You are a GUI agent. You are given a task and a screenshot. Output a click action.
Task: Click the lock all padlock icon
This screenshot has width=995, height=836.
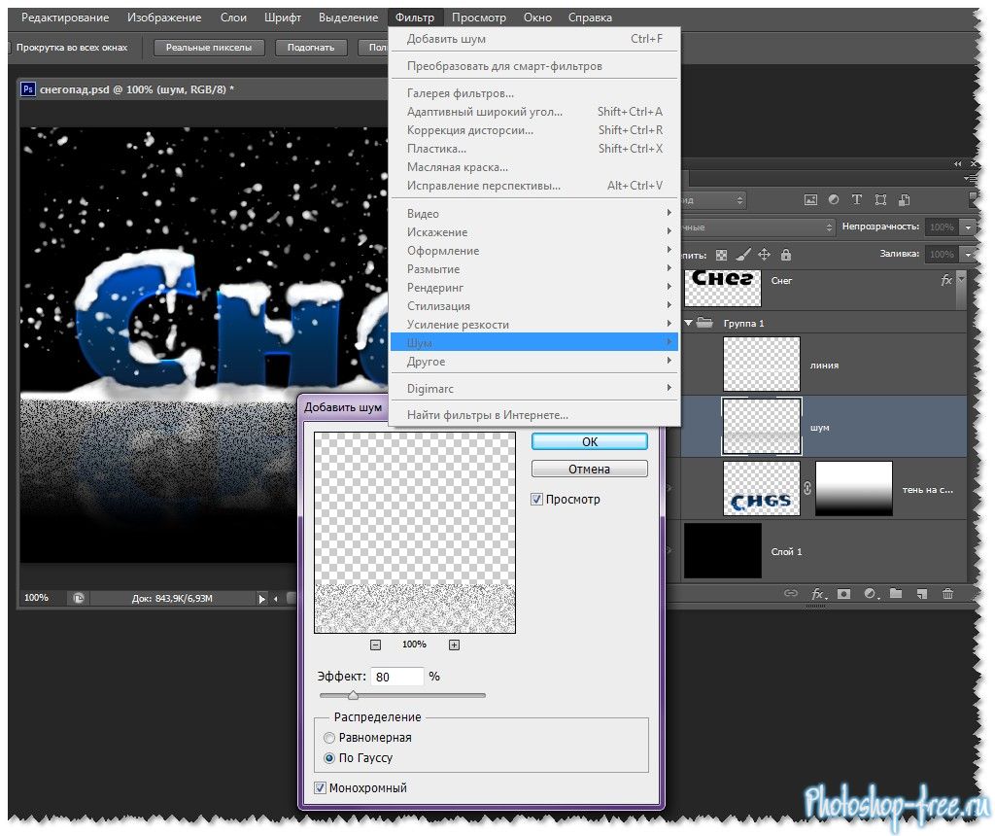tap(785, 255)
